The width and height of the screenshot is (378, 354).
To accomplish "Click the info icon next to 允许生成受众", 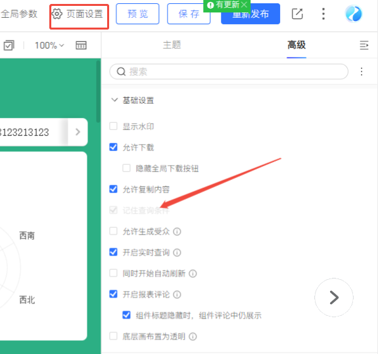I will pos(177,232).
